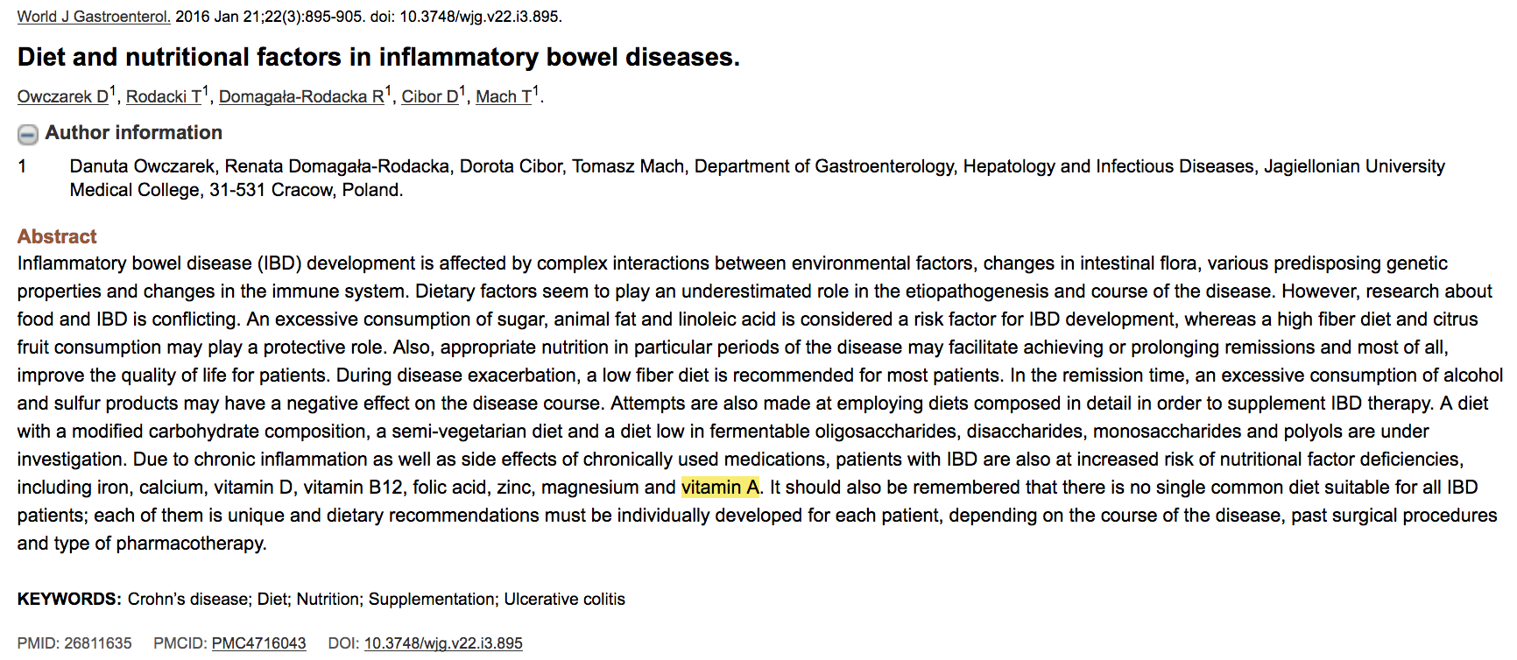
Task: Toggle the Author information heading
Action: tap(133, 133)
